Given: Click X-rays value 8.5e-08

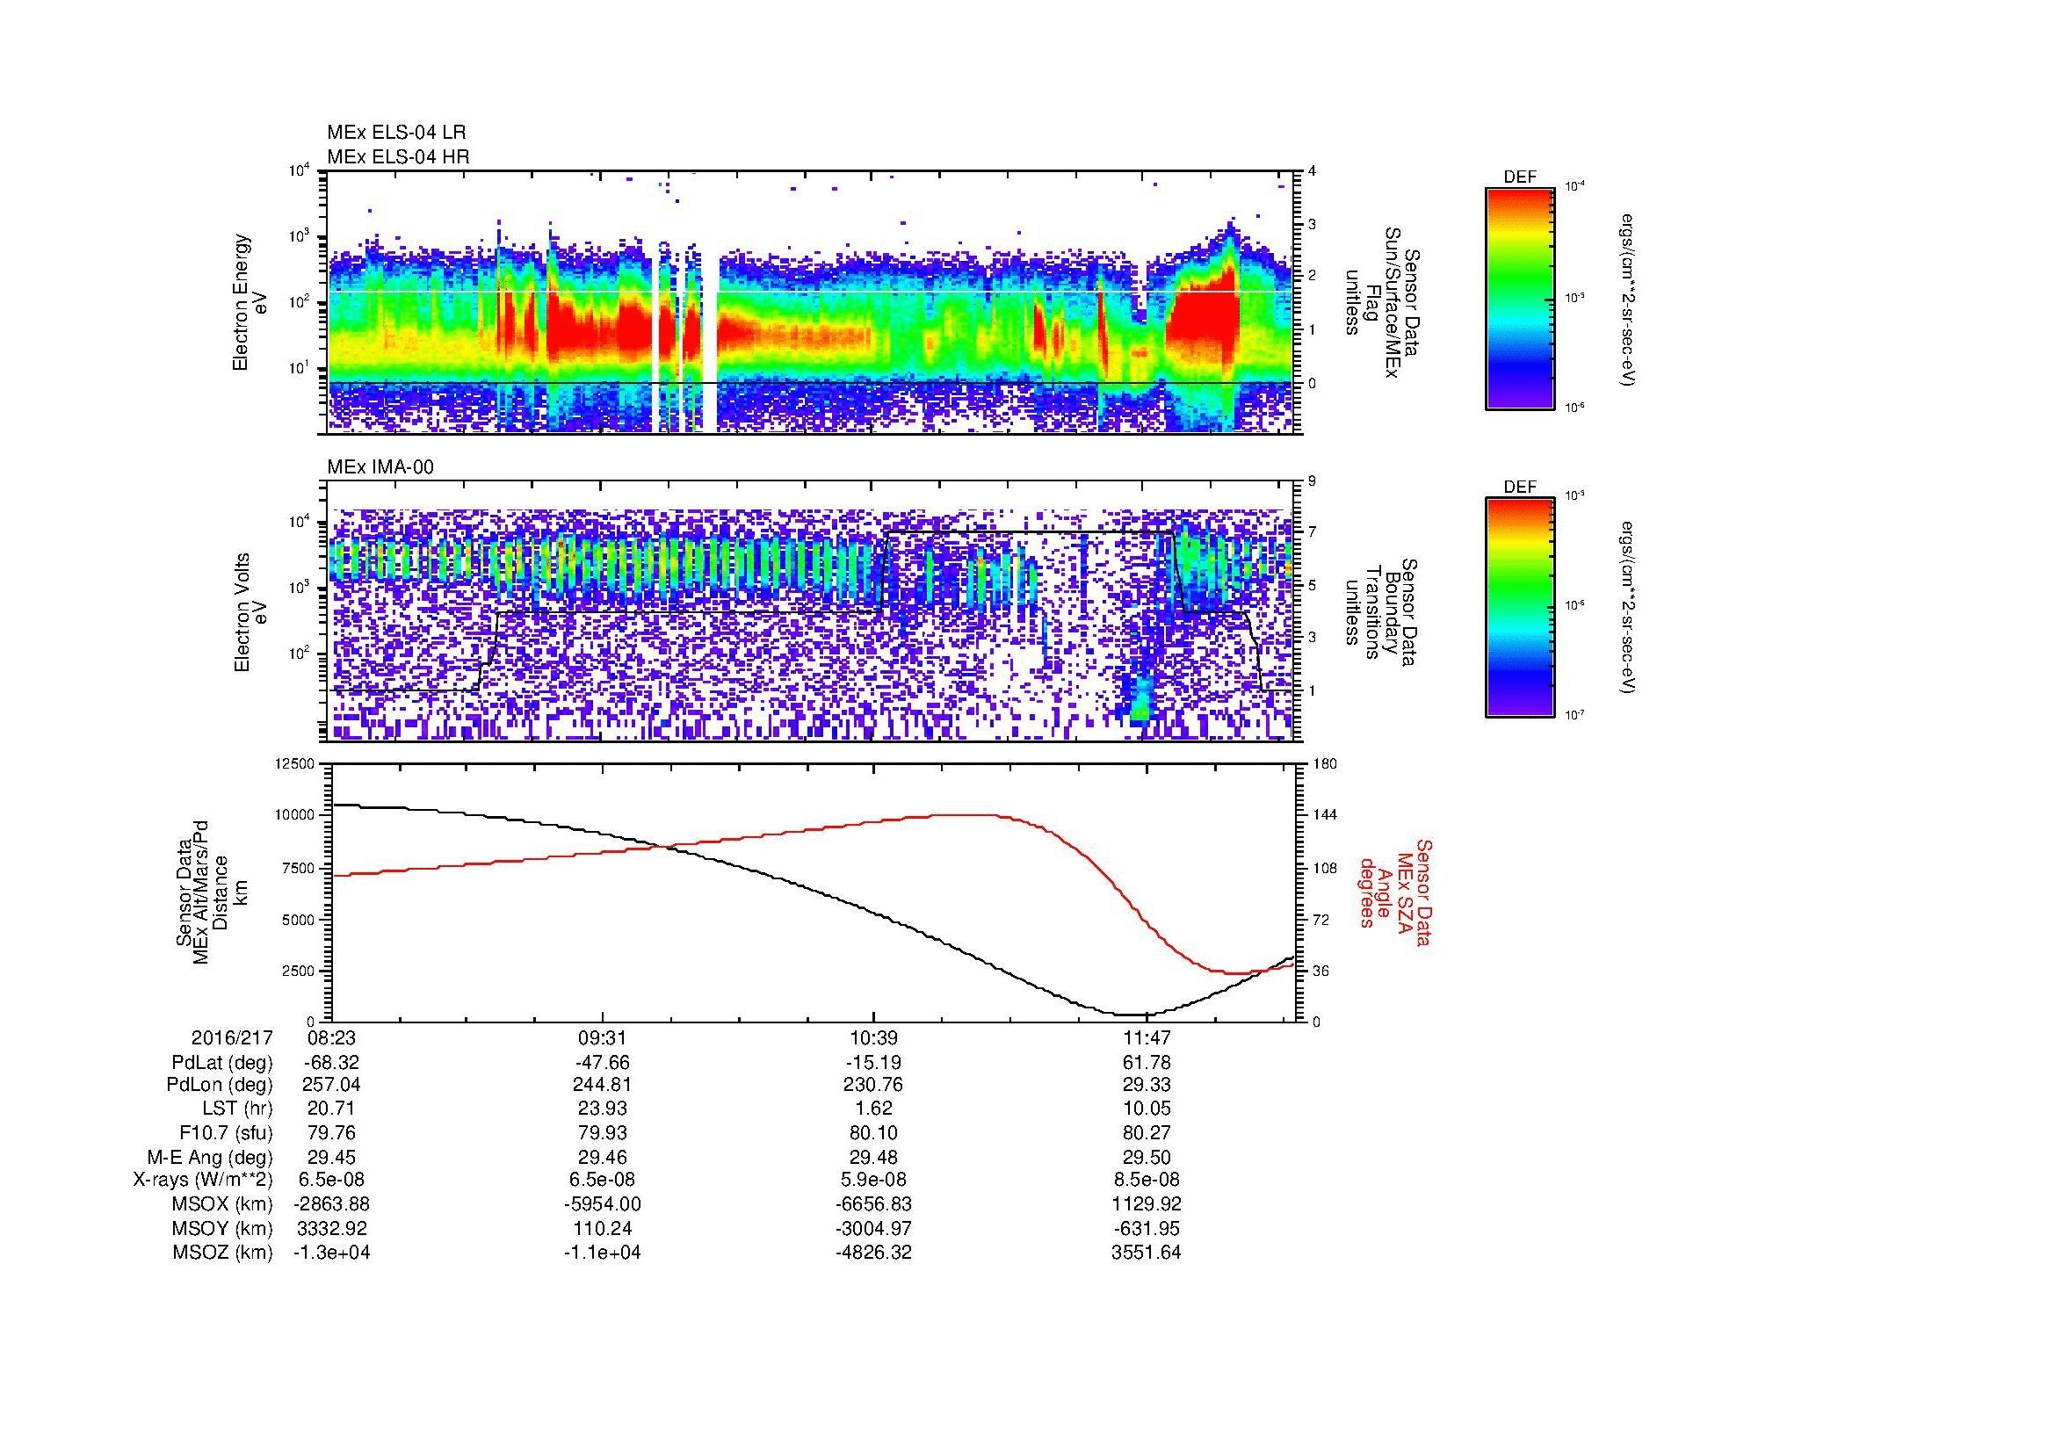Looking at the screenshot, I should (1146, 1180).
